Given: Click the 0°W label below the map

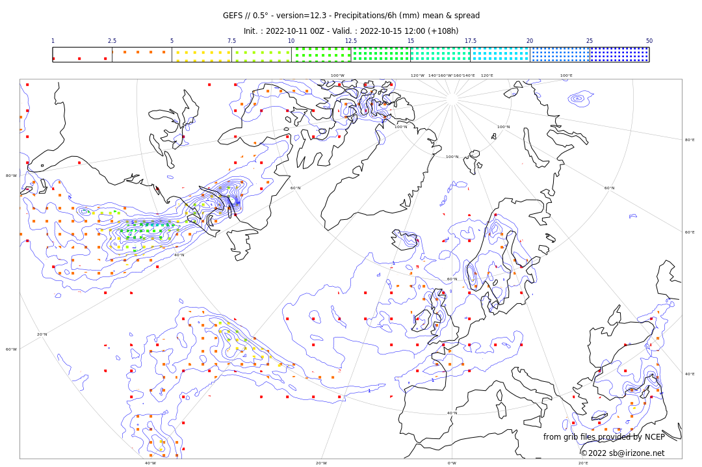Looking at the screenshot, I should click(x=452, y=463).
